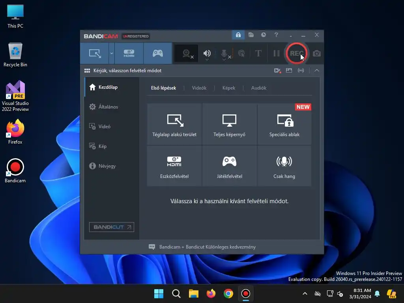The image size is (404, 303).
Task: Open Firefox from the taskbar
Action: coord(211,294)
